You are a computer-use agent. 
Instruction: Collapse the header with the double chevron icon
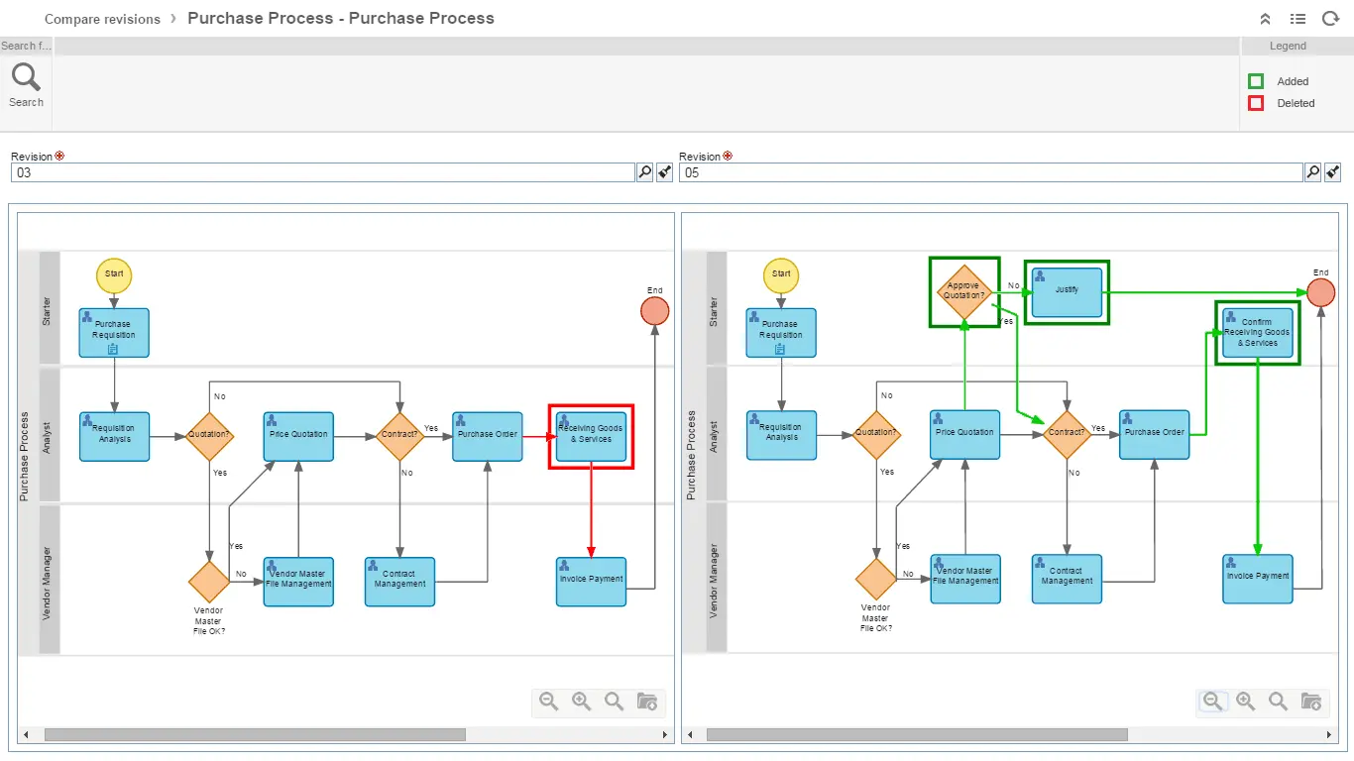click(1265, 18)
